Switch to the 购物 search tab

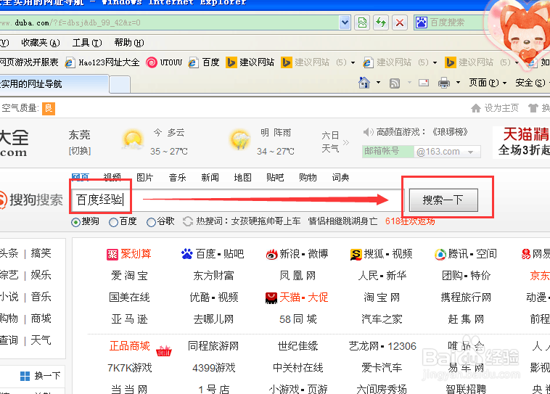pos(308,178)
